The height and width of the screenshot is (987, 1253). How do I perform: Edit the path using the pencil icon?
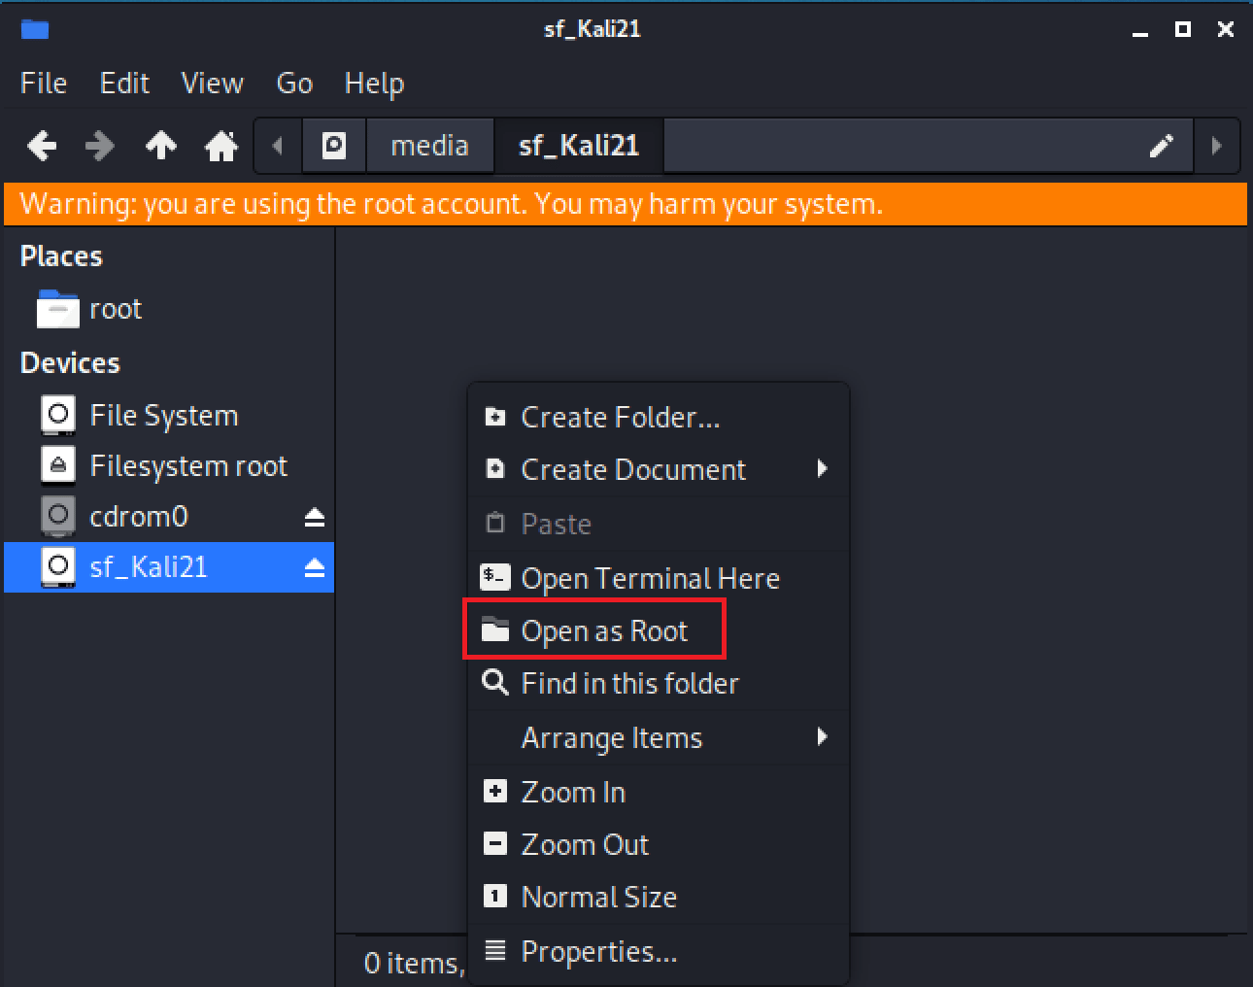pyautogui.click(x=1162, y=145)
